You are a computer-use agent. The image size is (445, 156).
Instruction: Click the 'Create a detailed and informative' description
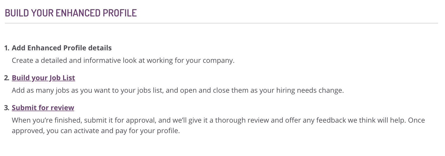123,61
